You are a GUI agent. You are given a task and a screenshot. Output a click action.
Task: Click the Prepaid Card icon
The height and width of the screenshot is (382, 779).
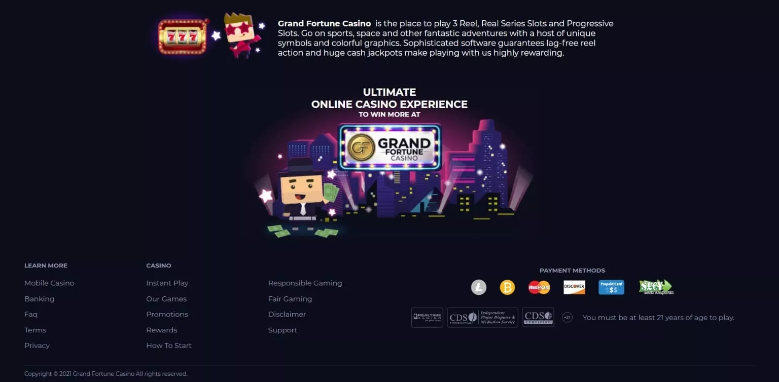611,287
